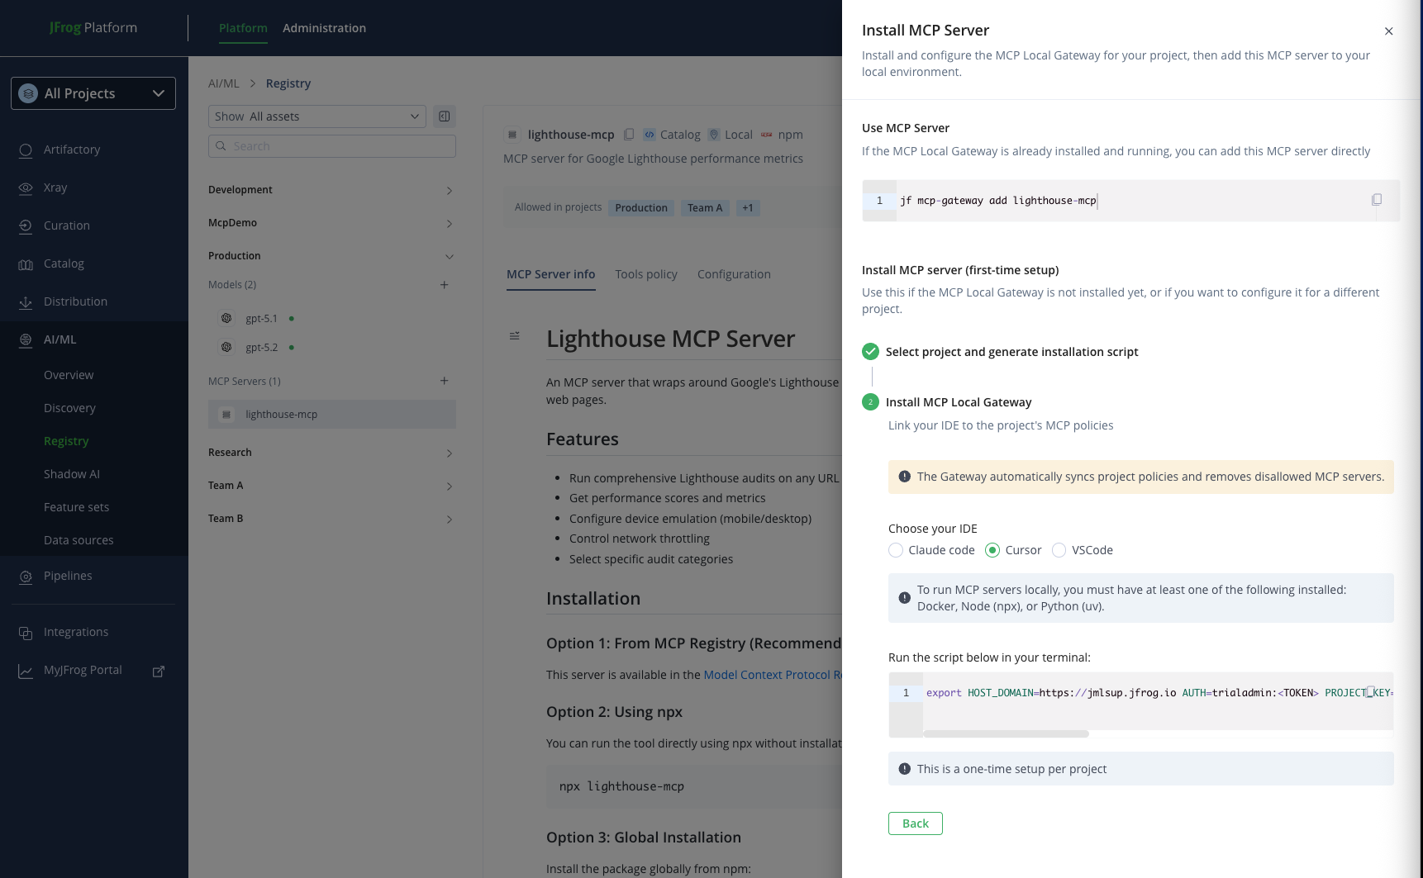The width and height of the screenshot is (1423, 878).
Task: Open the Model Context Protocol link
Action: tap(772, 675)
